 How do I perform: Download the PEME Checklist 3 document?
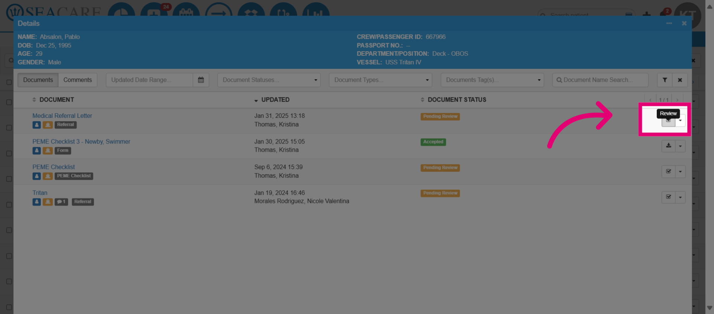point(668,146)
